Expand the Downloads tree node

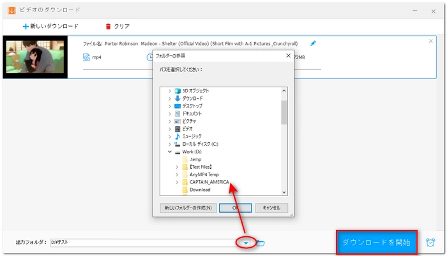[170, 99]
